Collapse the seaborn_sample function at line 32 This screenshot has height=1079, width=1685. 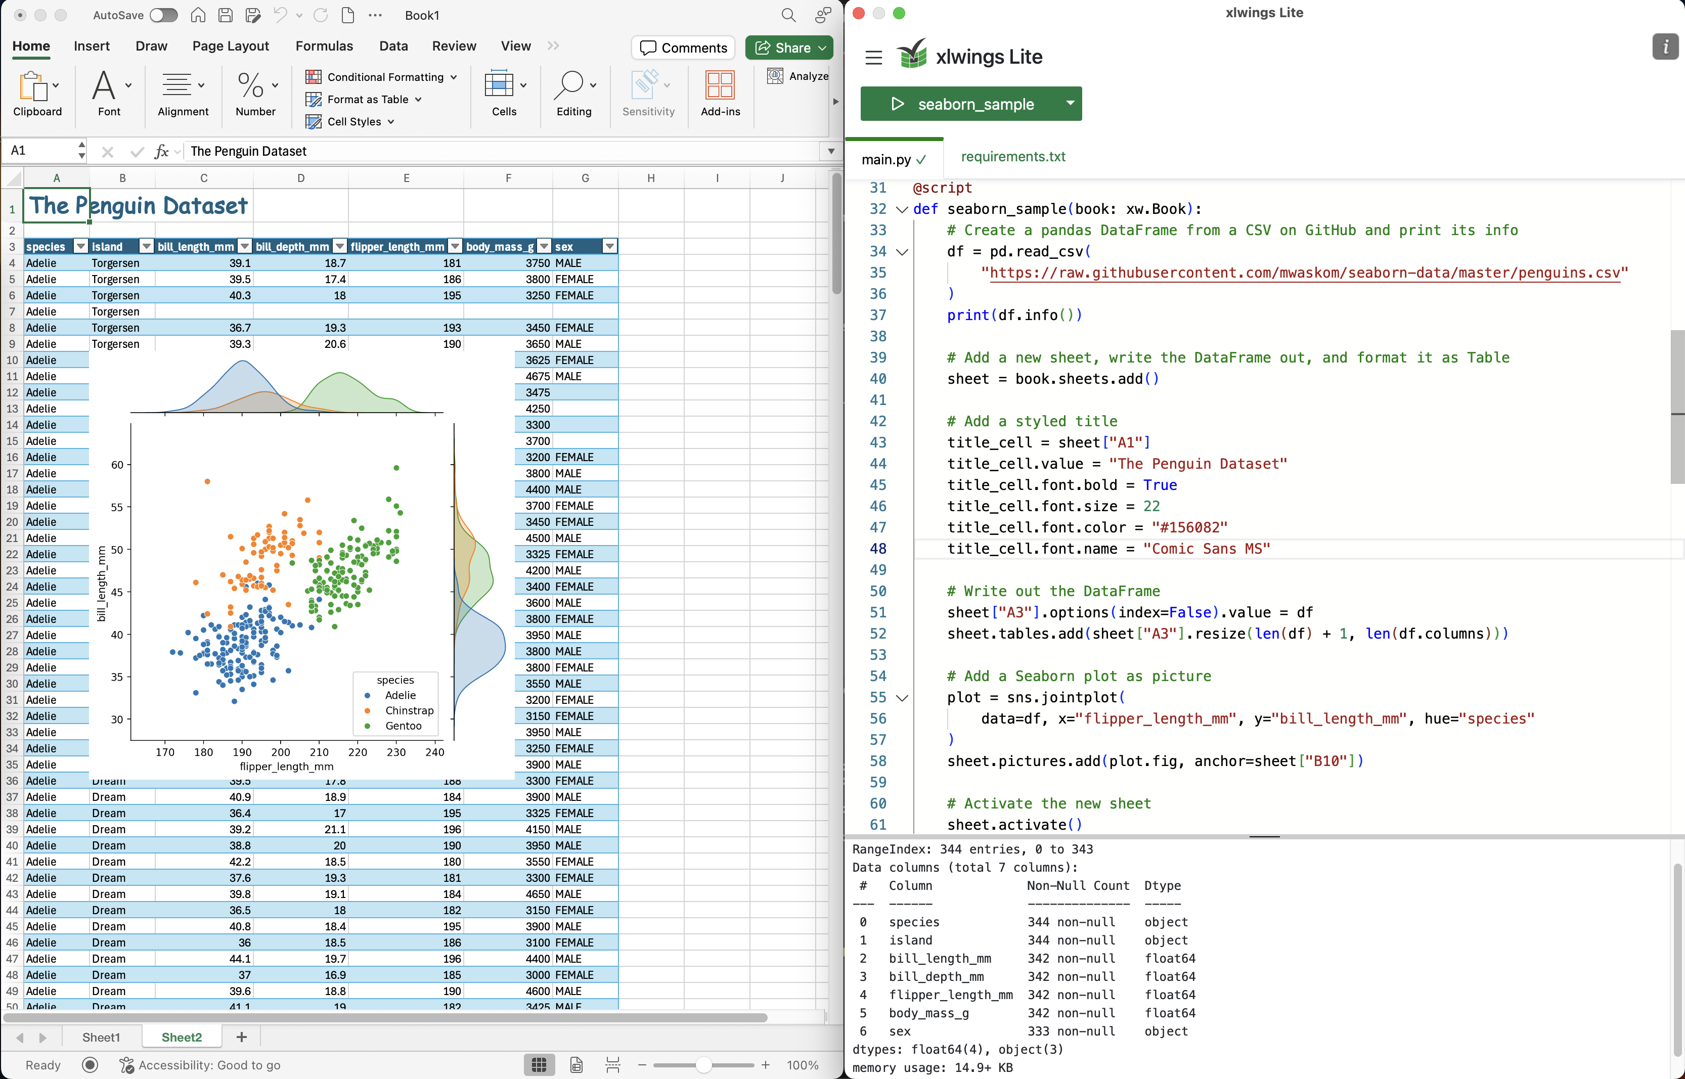902,209
